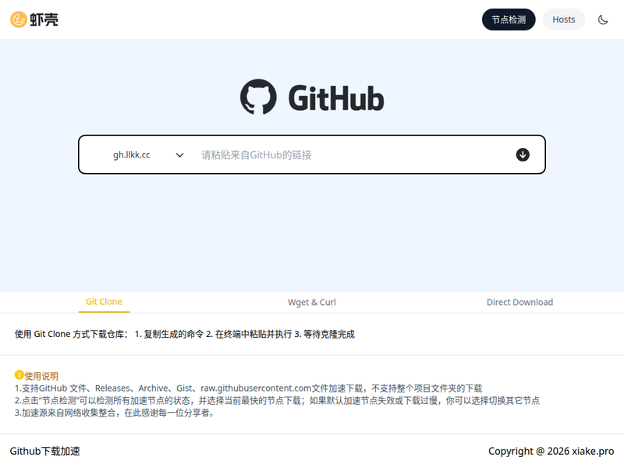Click line 3 thanking sharers

coord(115,413)
